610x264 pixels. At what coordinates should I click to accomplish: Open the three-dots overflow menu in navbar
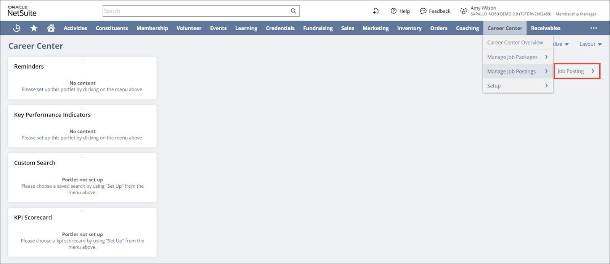[594, 28]
